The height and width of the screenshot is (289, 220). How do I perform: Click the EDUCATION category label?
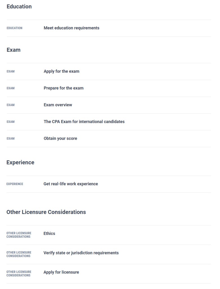pos(14,28)
